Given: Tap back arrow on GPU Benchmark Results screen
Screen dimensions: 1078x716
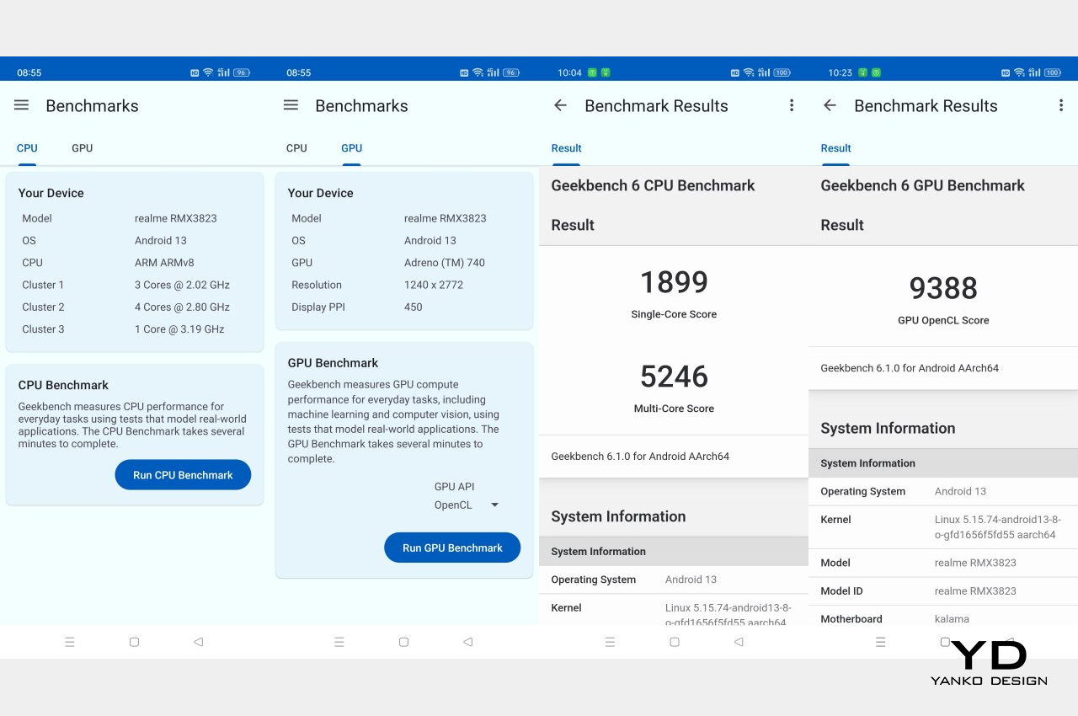Looking at the screenshot, I should (830, 105).
